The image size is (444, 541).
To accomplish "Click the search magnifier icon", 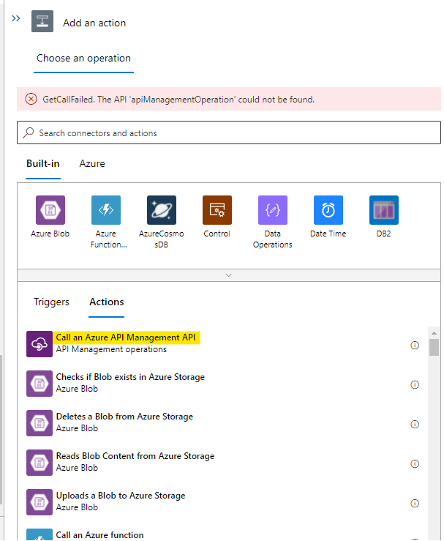I will pyautogui.click(x=29, y=133).
